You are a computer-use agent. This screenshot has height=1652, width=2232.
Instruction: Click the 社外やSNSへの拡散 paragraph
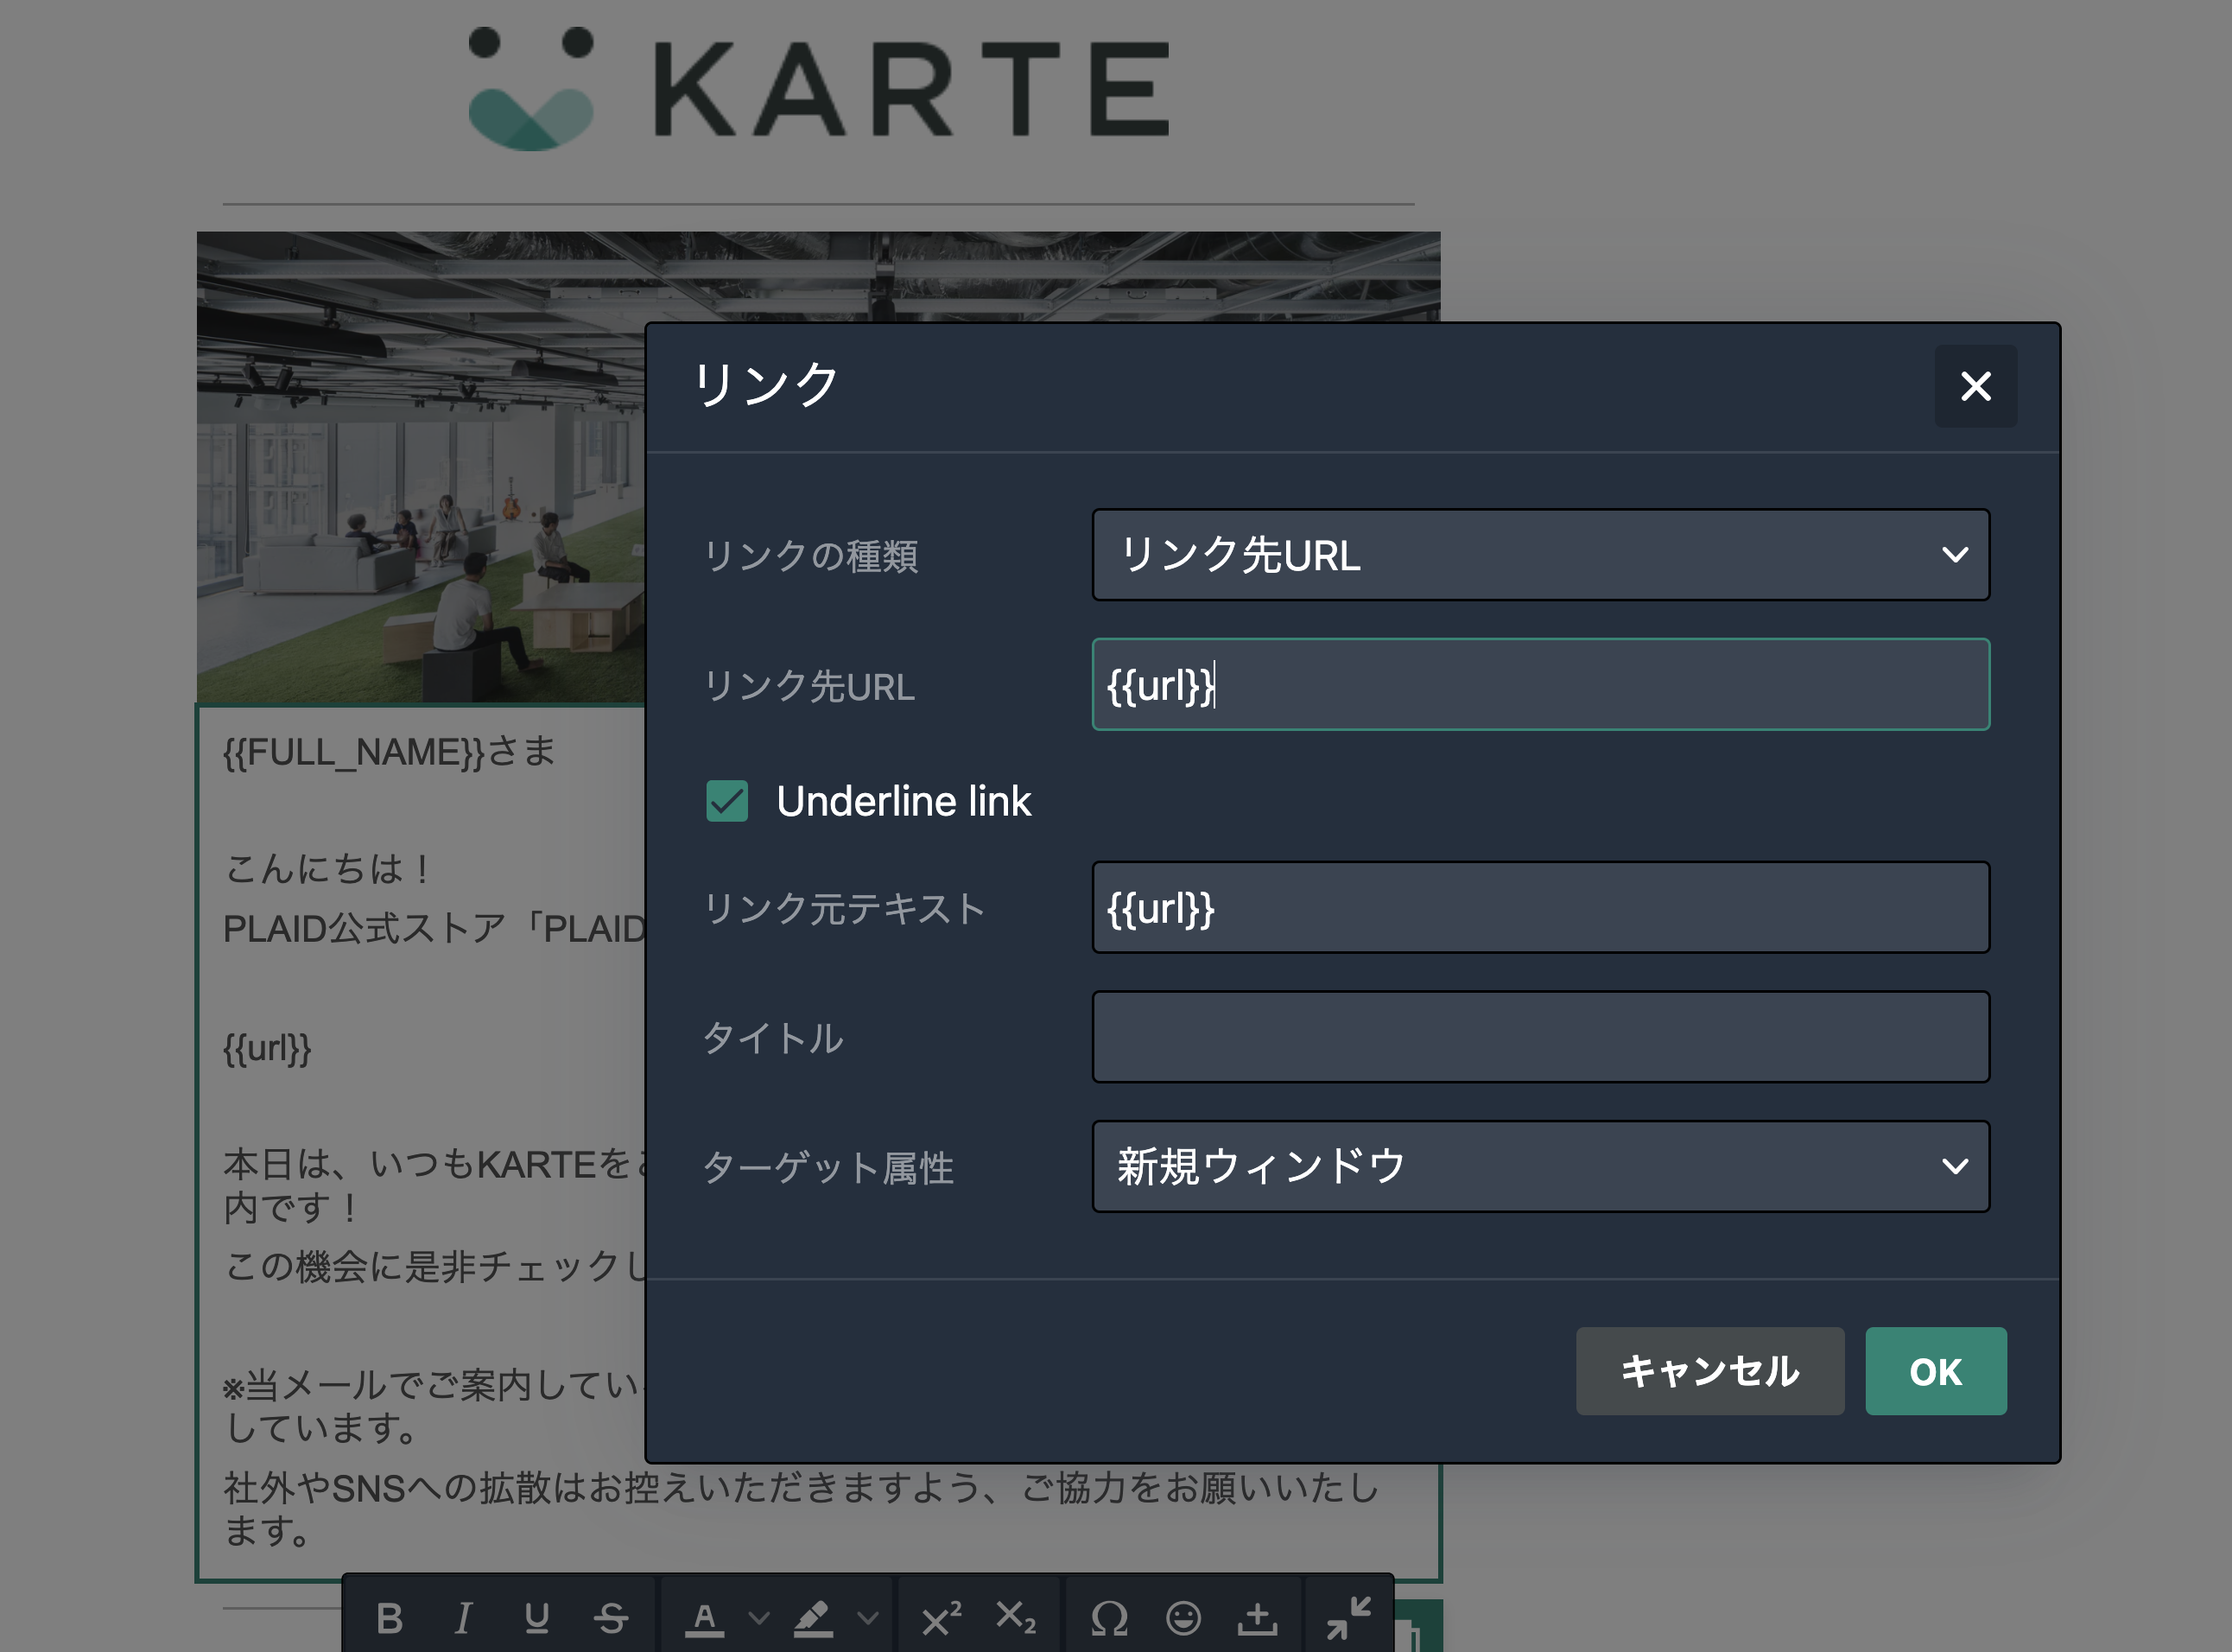pos(800,1509)
